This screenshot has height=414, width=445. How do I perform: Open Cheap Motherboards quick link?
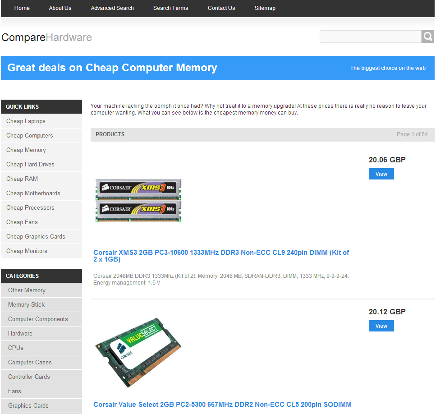[x=41, y=193]
